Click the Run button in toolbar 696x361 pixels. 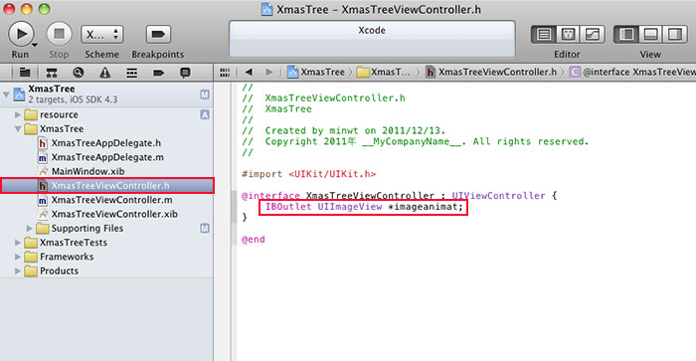21,34
